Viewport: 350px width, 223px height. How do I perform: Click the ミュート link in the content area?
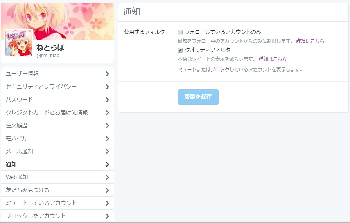pyautogui.click(x=187, y=69)
